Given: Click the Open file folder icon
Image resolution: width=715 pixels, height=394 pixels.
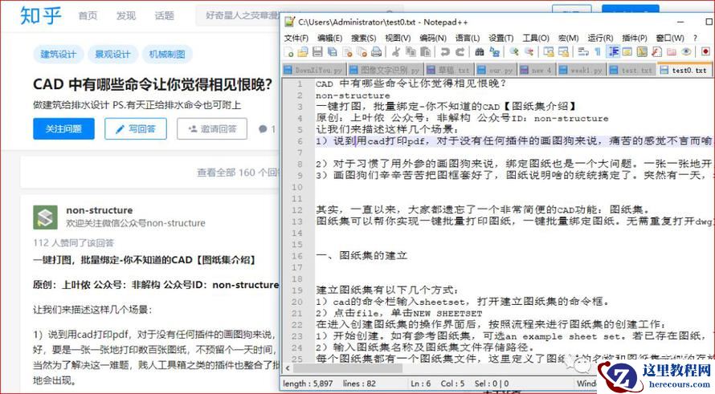Looking at the screenshot, I should point(303,52).
